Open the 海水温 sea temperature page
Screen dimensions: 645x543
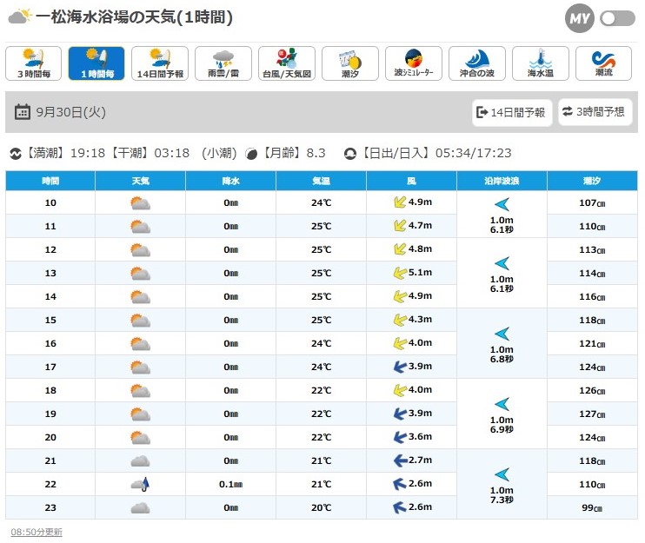point(540,63)
